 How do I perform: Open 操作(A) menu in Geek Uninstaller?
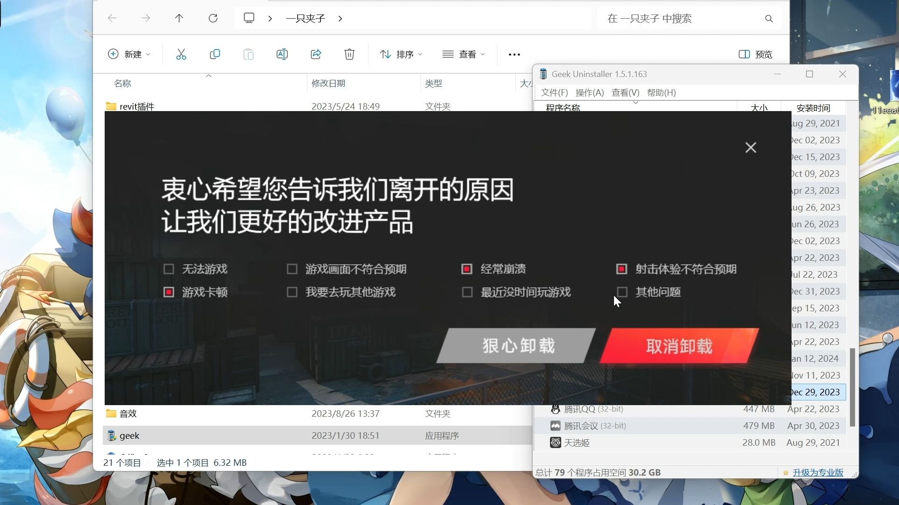(x=590, y=92)
